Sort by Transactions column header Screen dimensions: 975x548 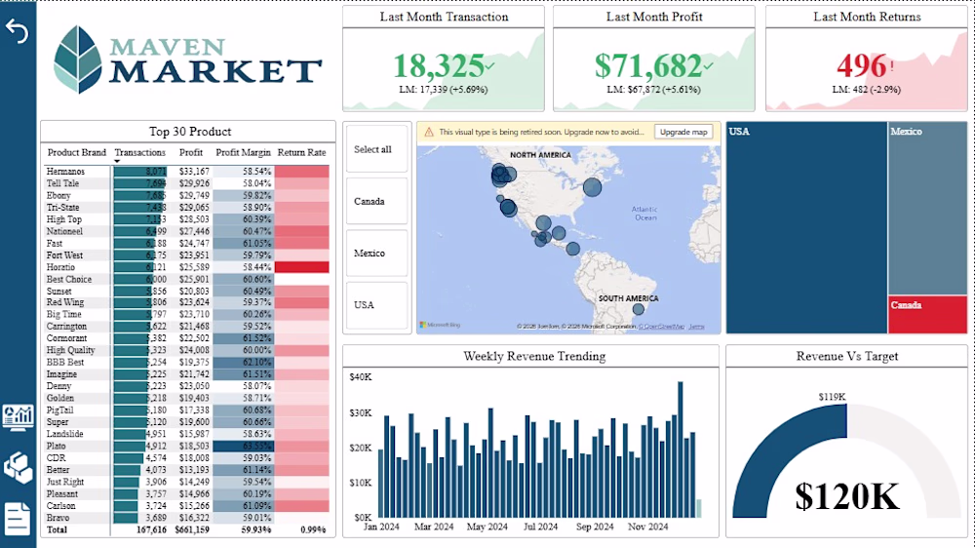click(139, 152)
